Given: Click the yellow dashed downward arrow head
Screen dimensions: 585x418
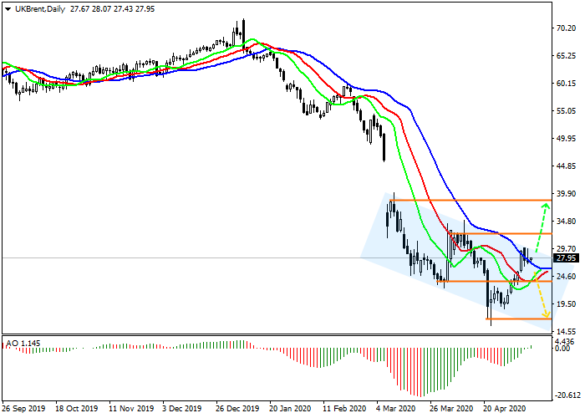Looking at the screenshot, I should (547, 314).
